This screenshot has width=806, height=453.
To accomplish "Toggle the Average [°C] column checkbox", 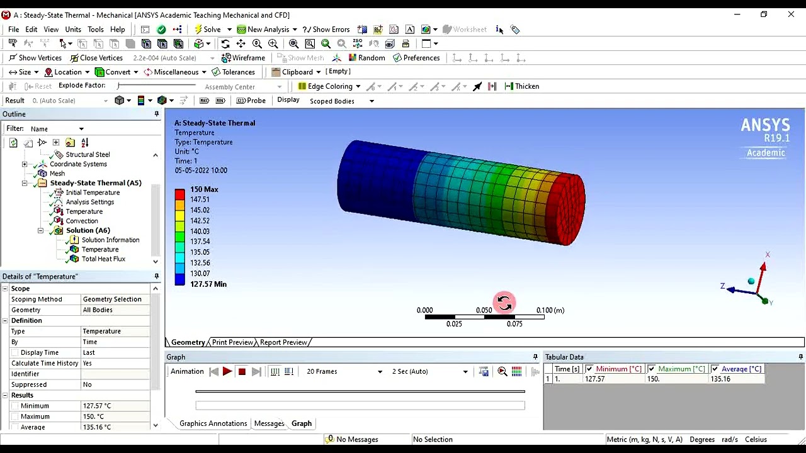I will tap(715, 369).
